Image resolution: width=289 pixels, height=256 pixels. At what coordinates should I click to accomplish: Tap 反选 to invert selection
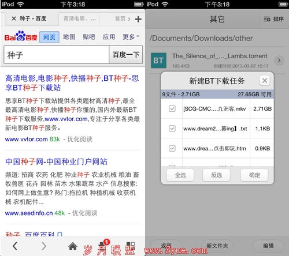click(216, 175)
